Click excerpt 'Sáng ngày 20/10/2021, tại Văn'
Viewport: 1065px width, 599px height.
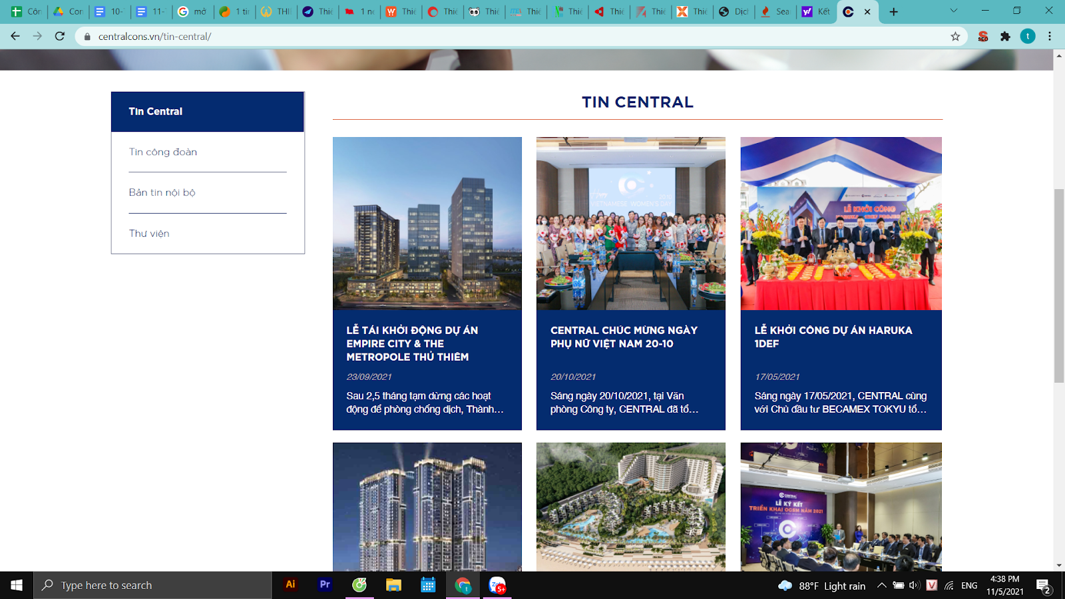(x=624, y=403)
